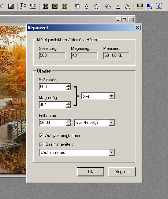Toggle the Arányok megtartása checkbox
This screenshot has height=199, width=168.
click(x=41, y=136)
